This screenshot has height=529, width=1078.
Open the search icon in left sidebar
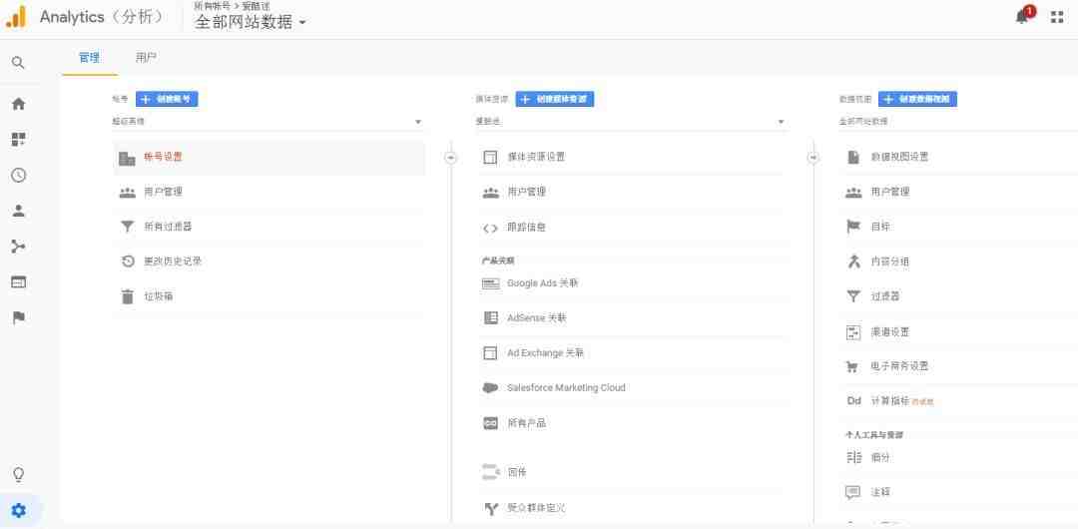tap(19, 63)
